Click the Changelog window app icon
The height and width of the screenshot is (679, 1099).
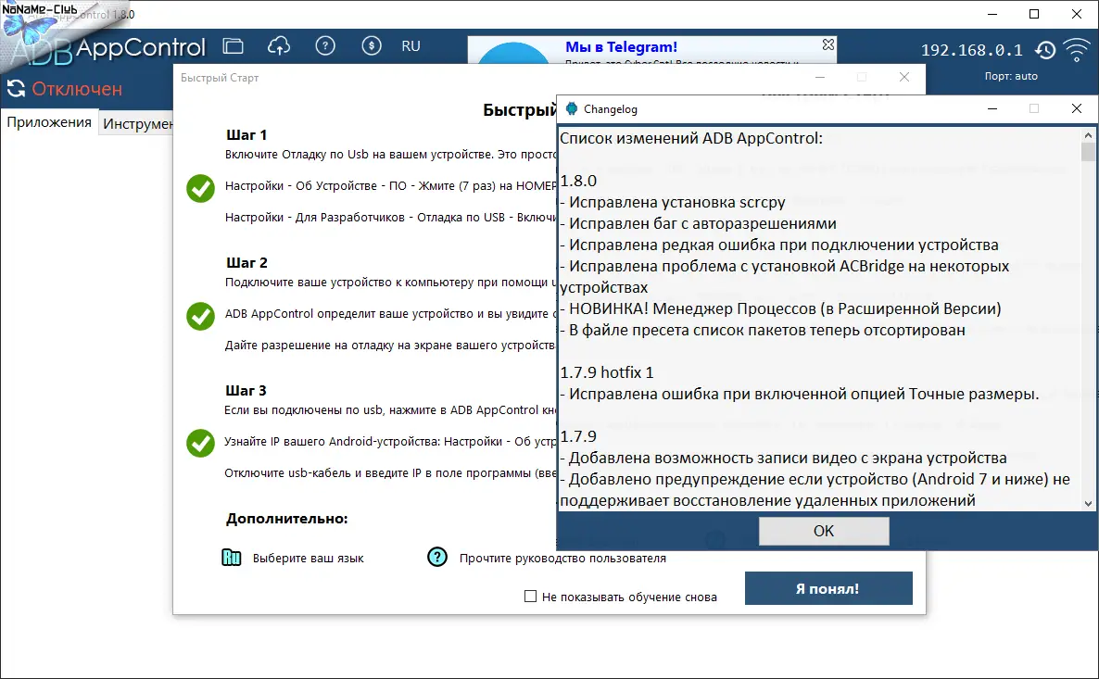tap(572, 108)
